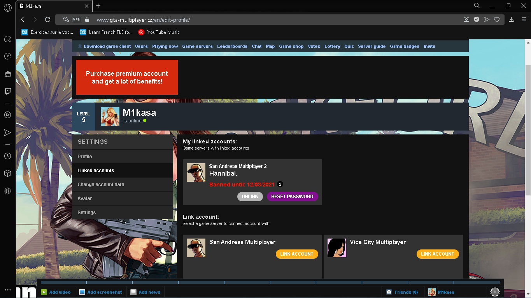Open Extensions cube icon in sidebar

pyautogui.click(x=8, y=173)
